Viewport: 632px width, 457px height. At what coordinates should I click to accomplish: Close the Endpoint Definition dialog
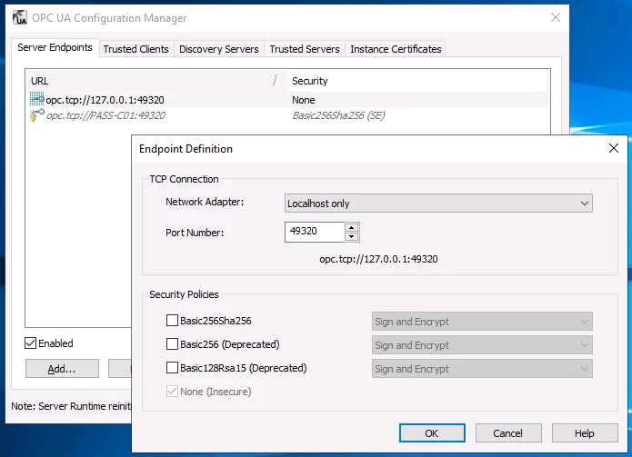pos(613,148)
